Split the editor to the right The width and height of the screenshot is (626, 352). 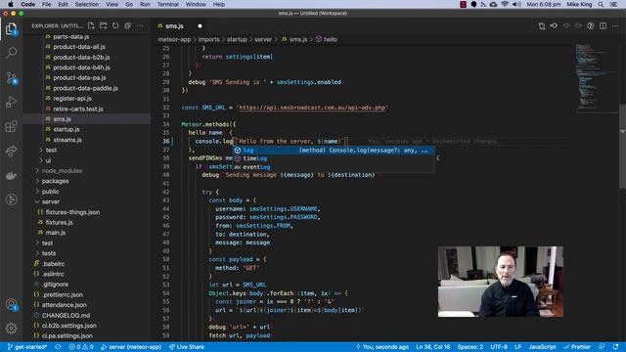click(x=603, y=26)
